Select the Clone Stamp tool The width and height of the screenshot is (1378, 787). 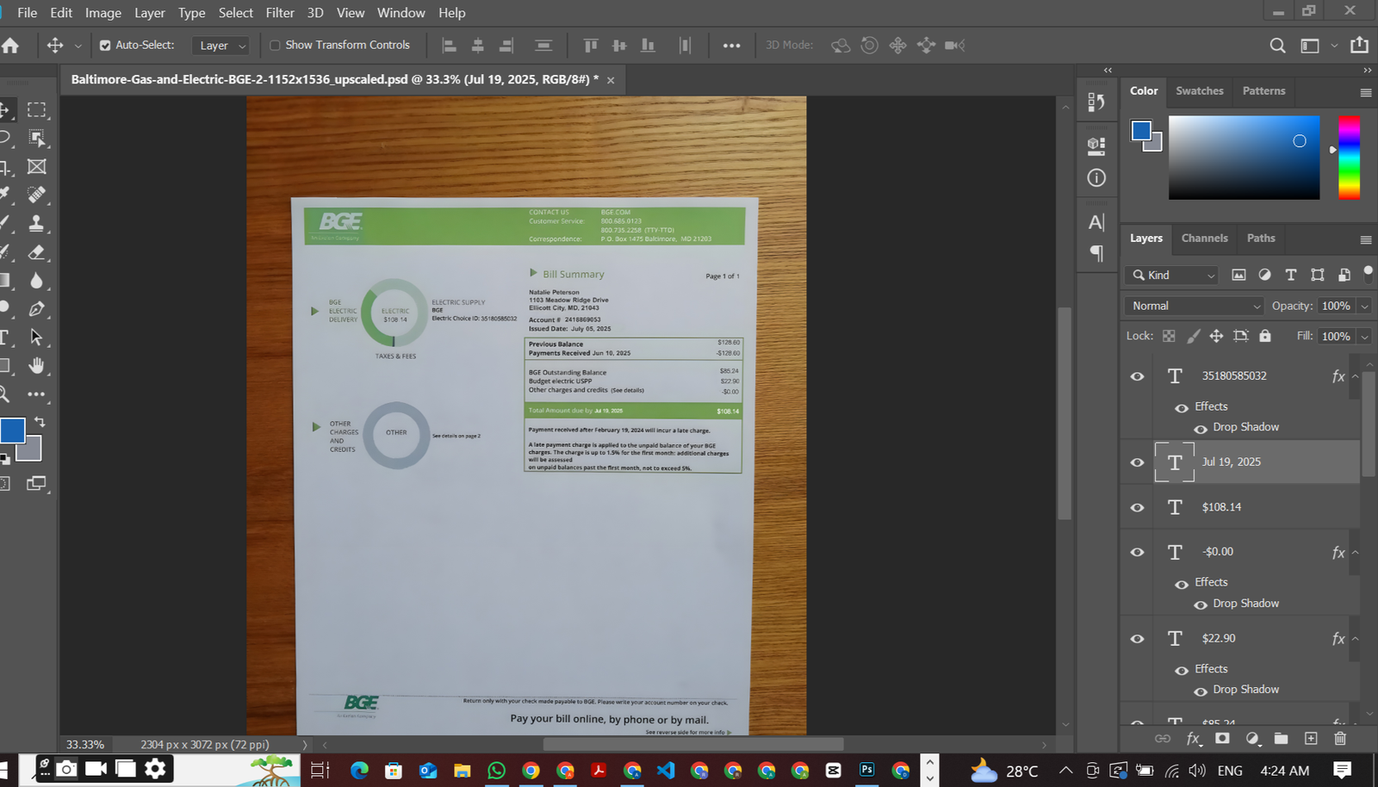(36, 223)
